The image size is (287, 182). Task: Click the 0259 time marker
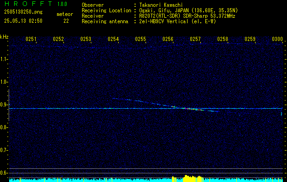250,39
